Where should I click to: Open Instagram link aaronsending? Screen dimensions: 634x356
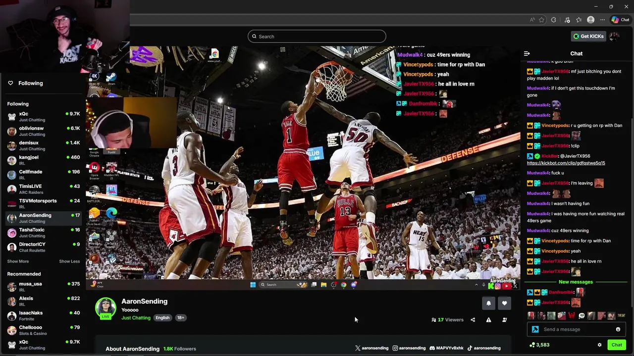(409, 348)
